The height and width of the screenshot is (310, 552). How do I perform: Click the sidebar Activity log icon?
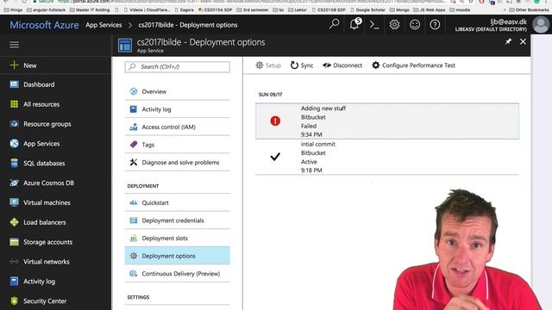(14, 282)
